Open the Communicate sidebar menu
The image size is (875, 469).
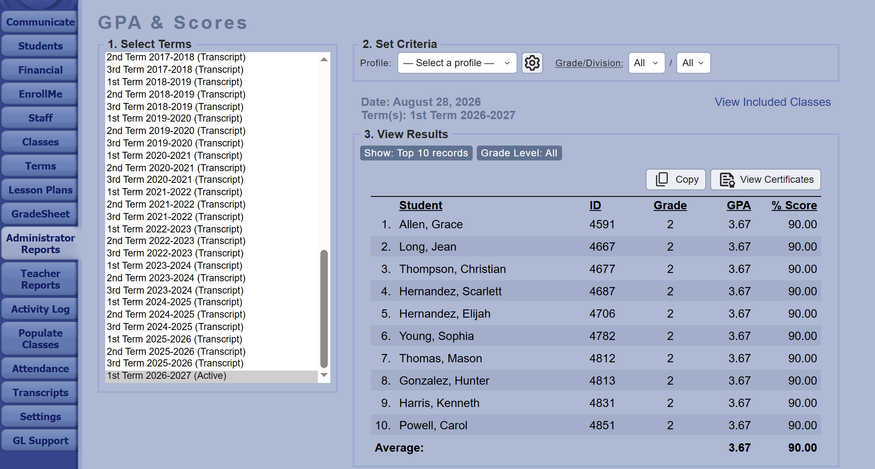point(40,22)
